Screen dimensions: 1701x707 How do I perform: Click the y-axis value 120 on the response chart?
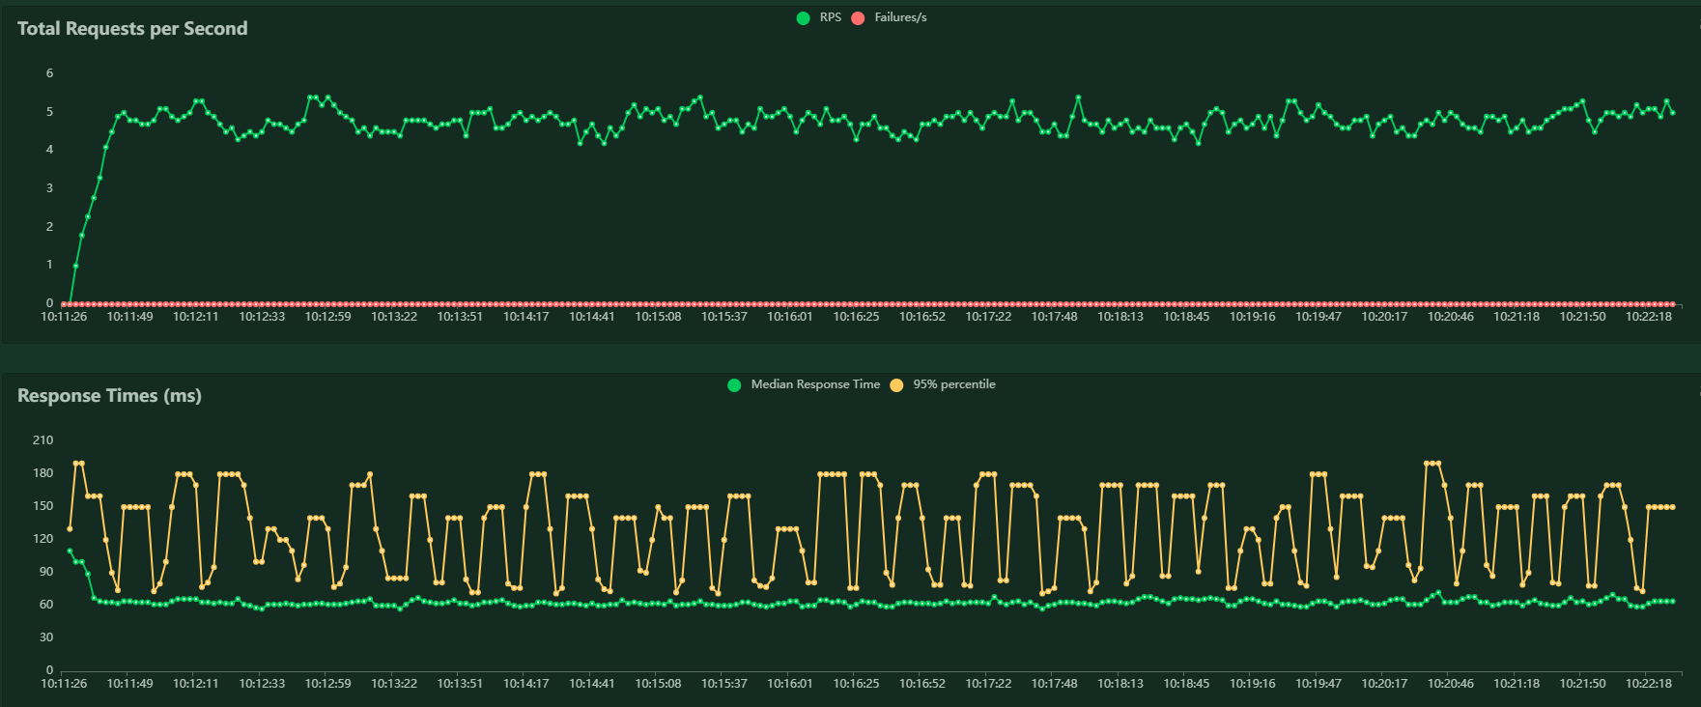point(43,539)
